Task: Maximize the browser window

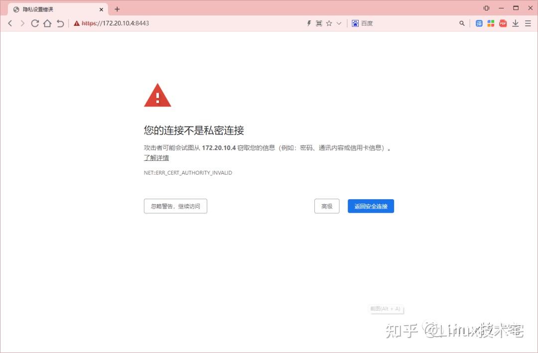Action: pos(516,8)
